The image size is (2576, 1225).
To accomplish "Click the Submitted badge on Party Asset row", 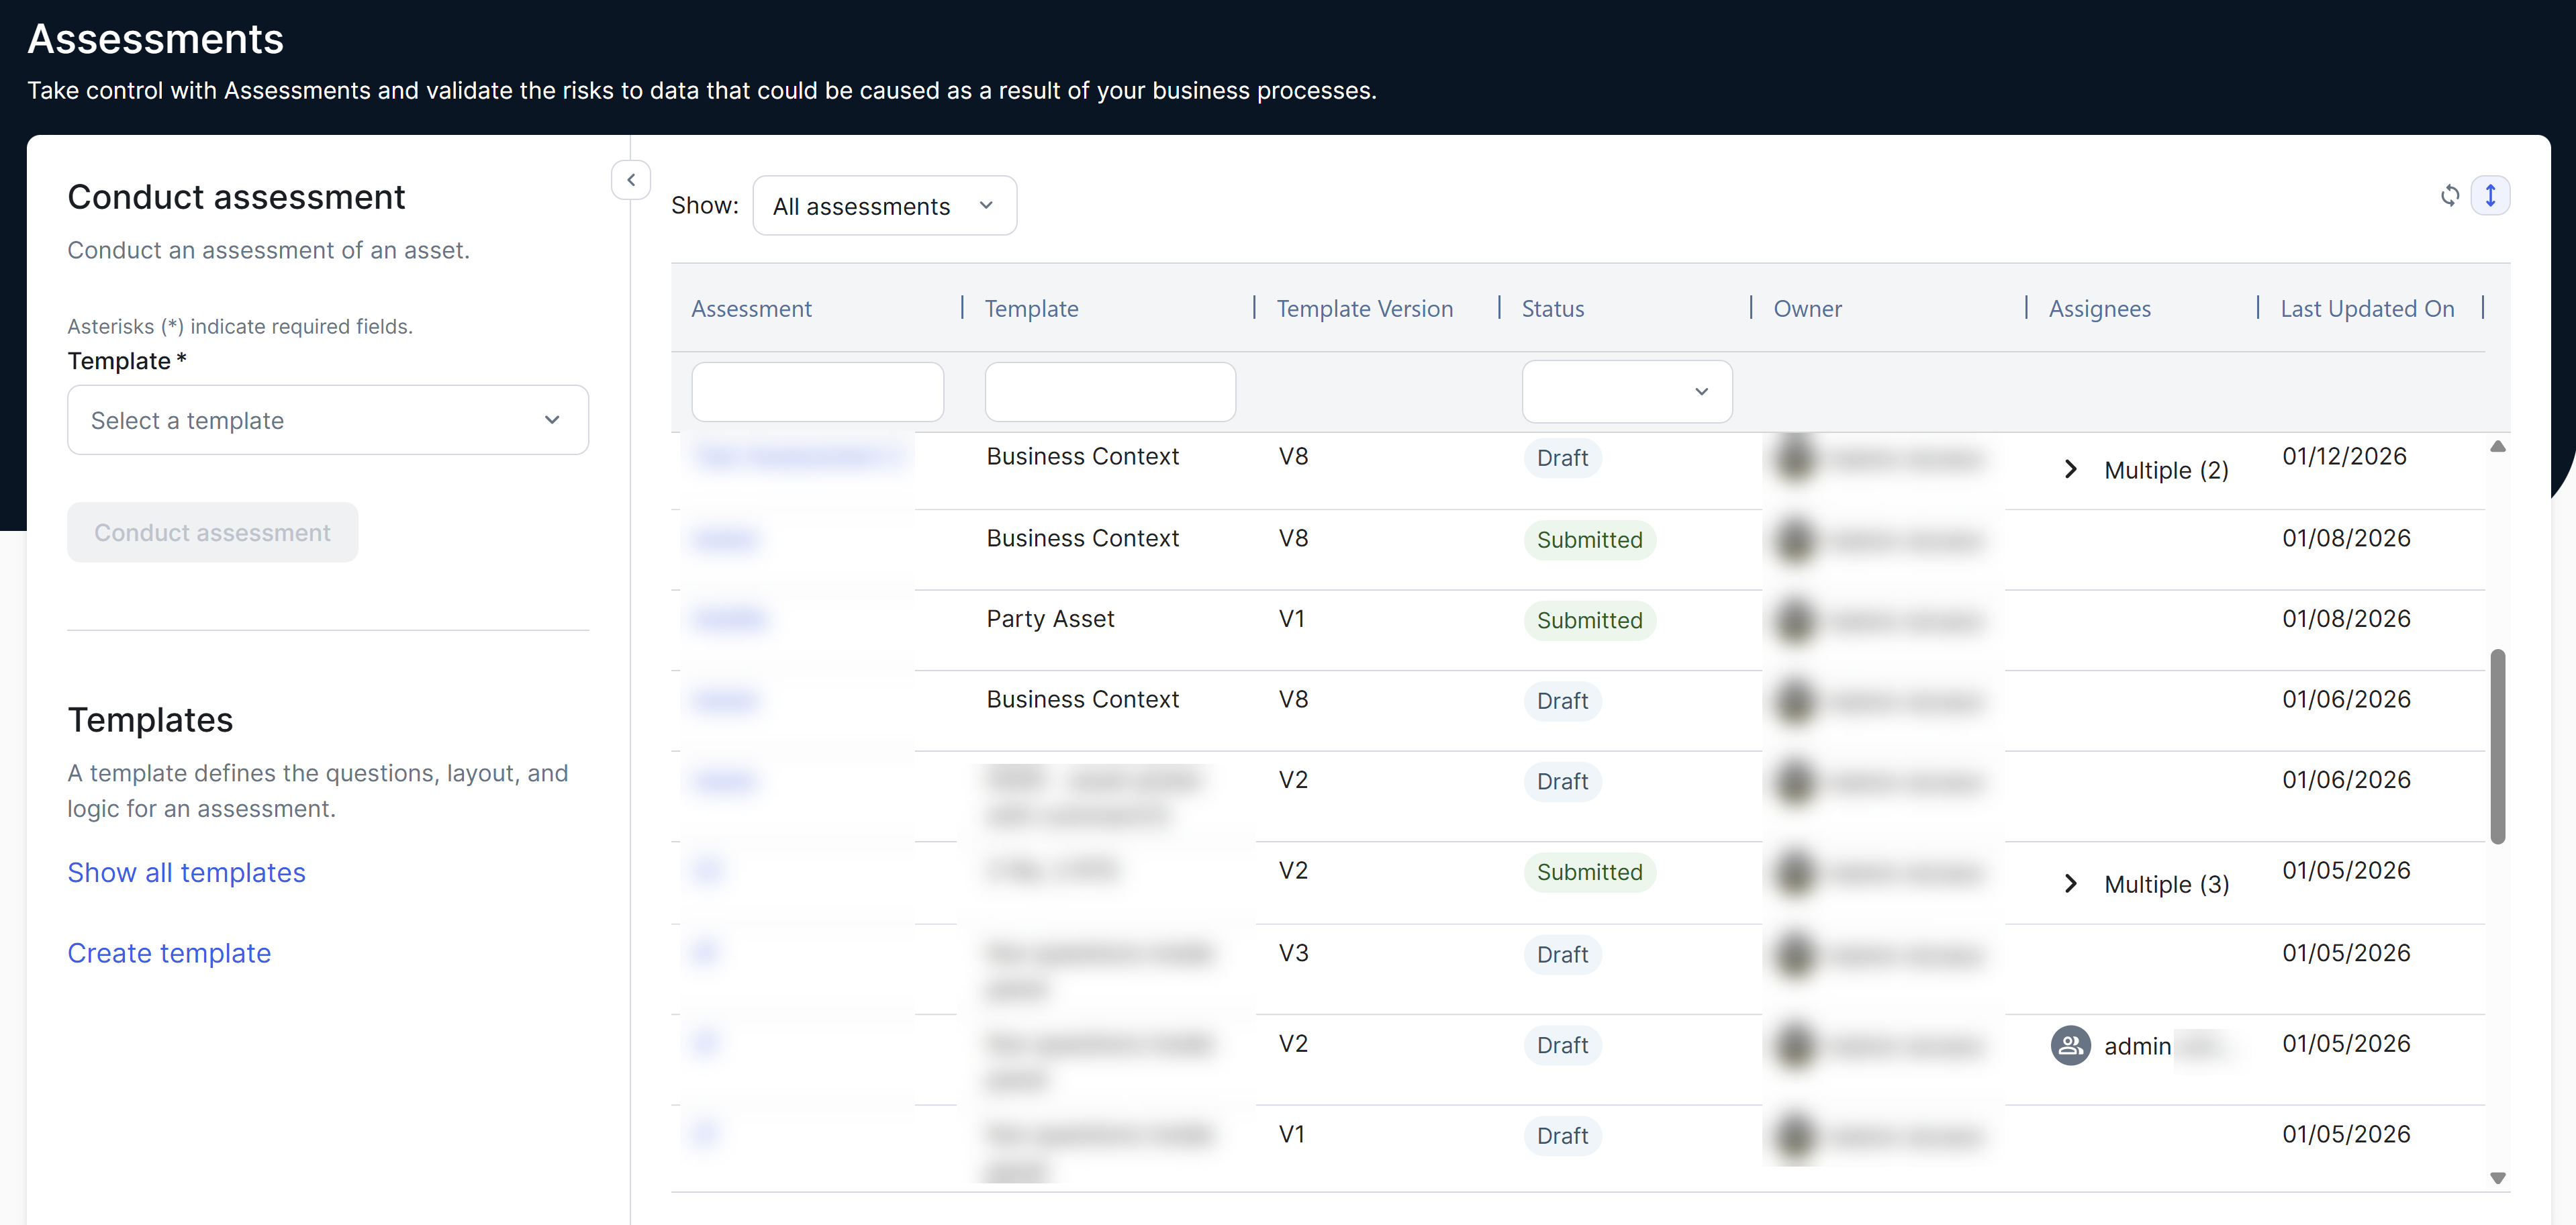I will [1589, 620].
